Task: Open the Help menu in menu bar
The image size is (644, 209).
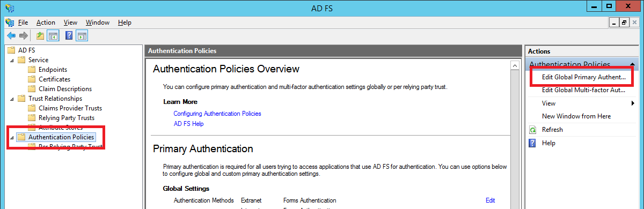Action: point(125,23)
